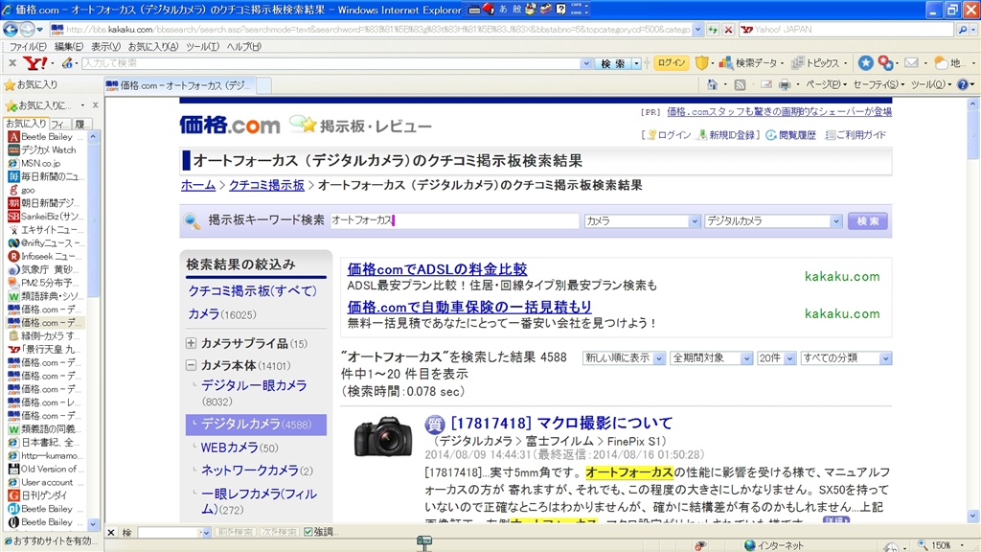Open the デジタルカメラ subcategory dropdown
981x552 pixels.
coord(773,221)
